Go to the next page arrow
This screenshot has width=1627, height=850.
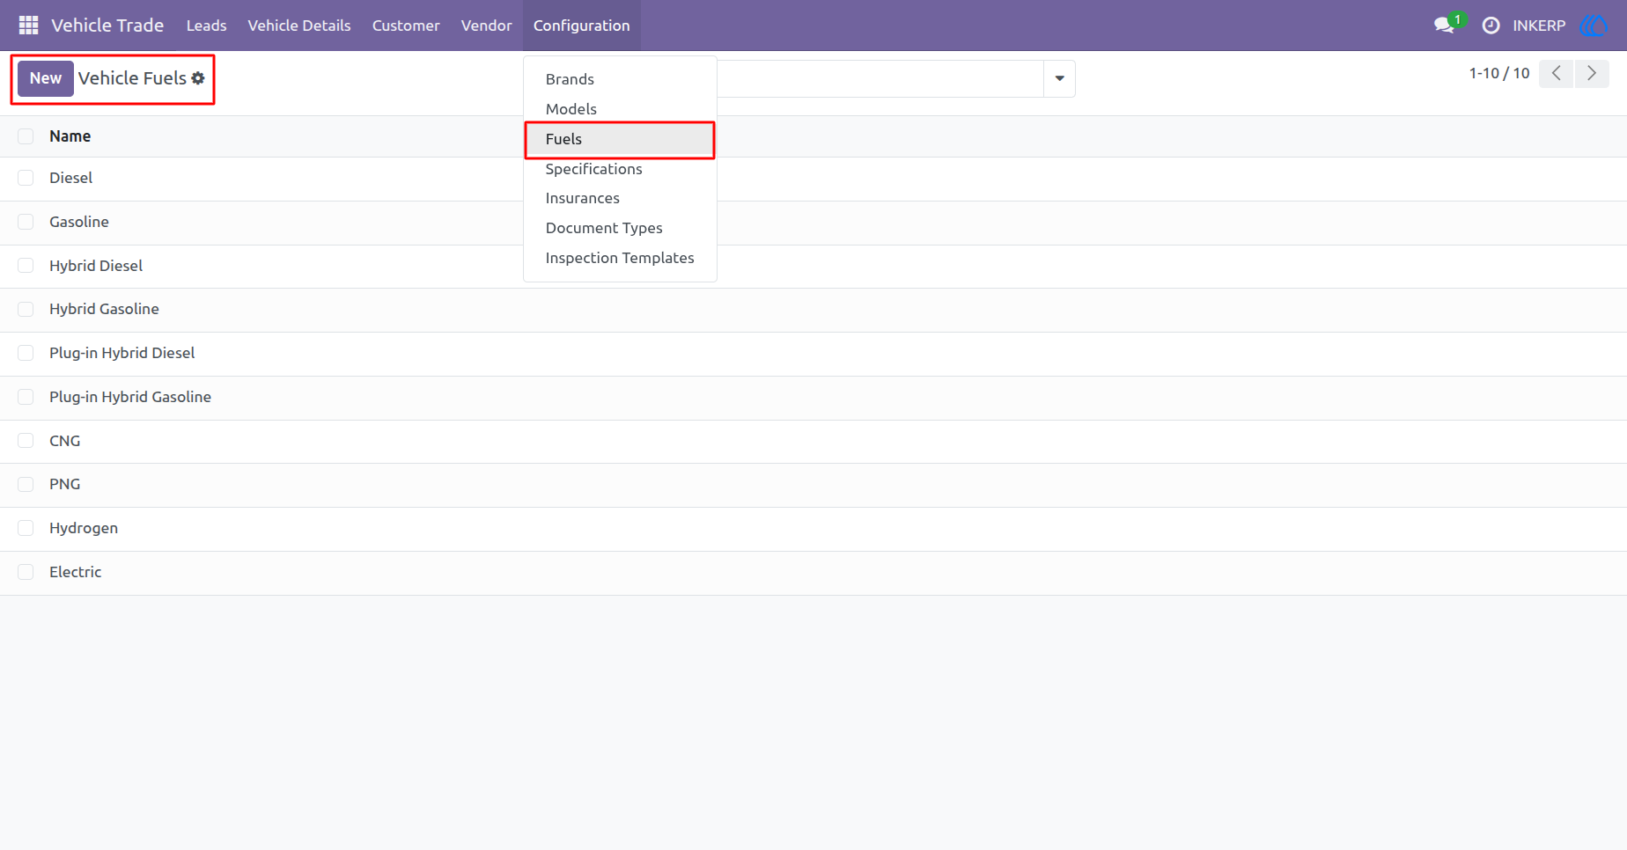[x=1592, y=74]
